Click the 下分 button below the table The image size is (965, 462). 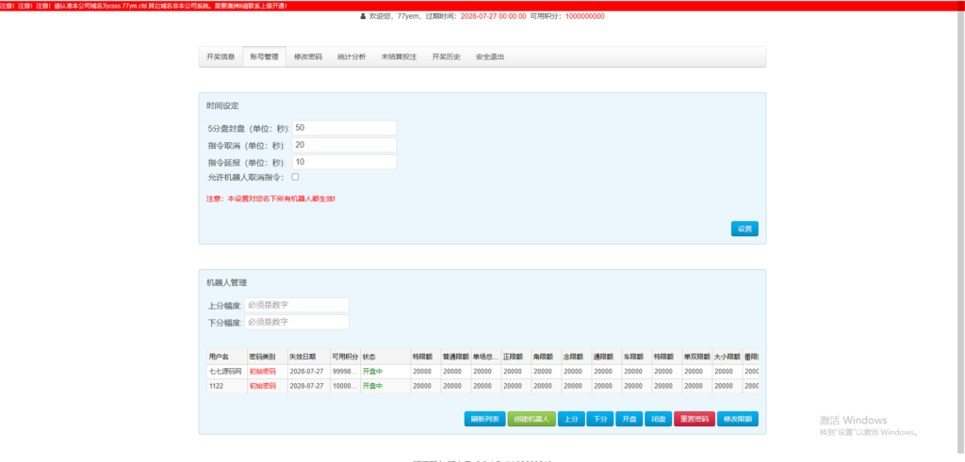point(600,419)
